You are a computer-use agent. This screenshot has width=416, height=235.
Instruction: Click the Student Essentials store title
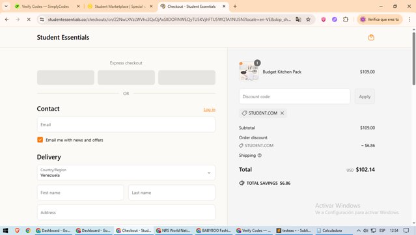(x=63, y=37)
